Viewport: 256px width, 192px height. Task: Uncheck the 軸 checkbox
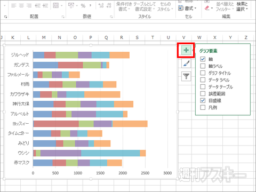click(203, 59)
